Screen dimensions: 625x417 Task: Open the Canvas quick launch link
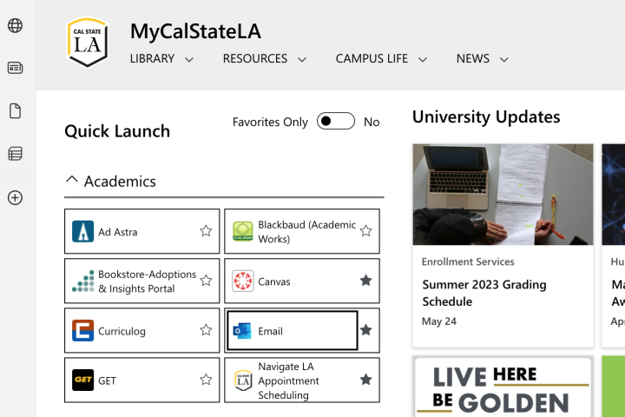coord(274,281)
